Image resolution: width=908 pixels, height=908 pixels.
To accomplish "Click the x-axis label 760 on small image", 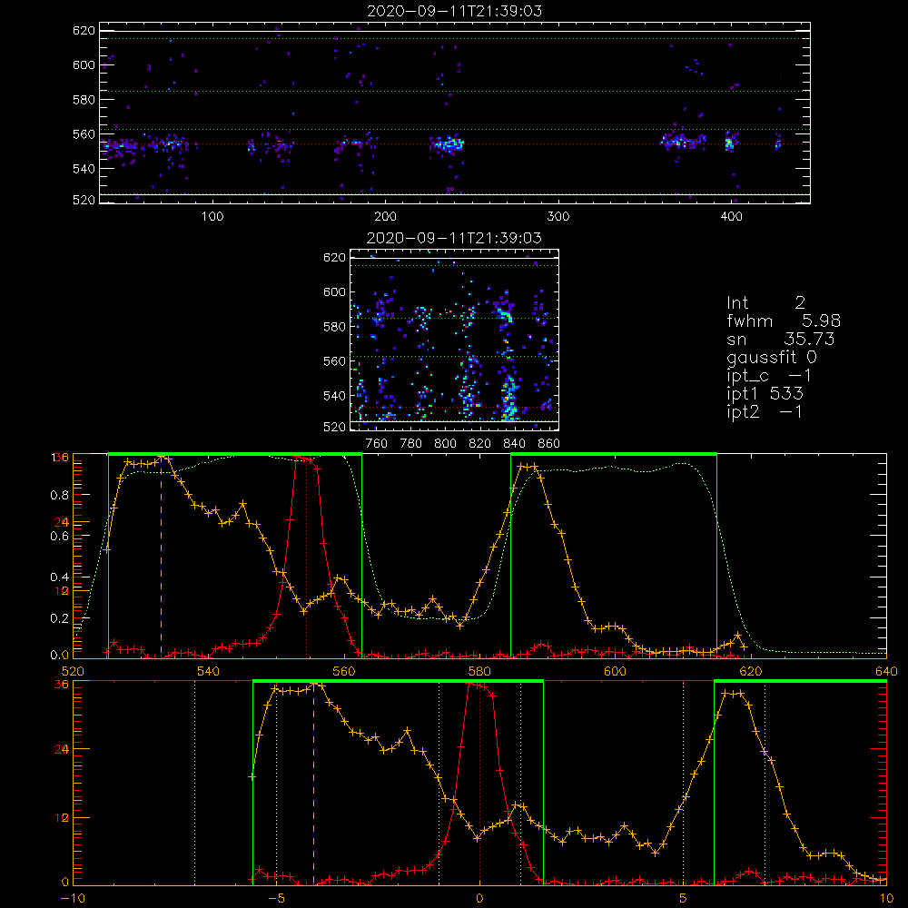I will (x=377, y=444).
